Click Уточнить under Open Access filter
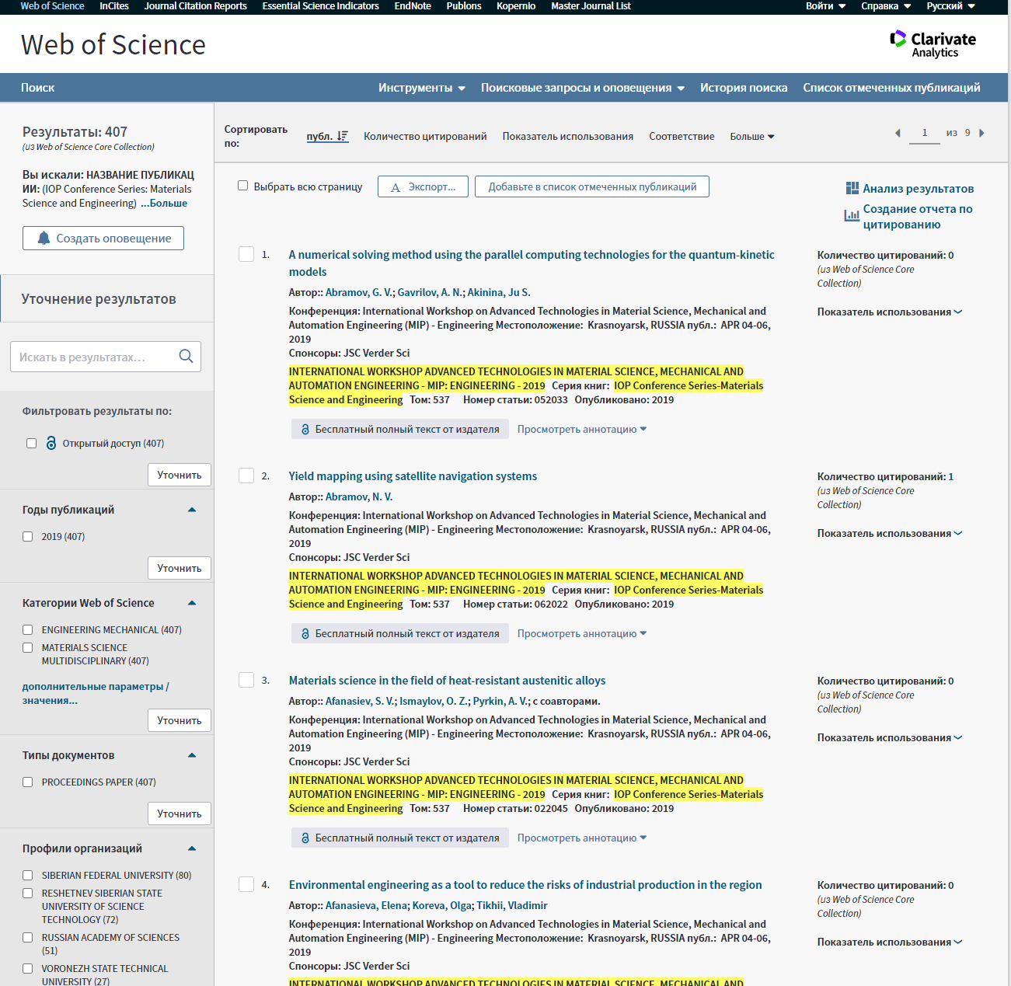 [180, 475]
